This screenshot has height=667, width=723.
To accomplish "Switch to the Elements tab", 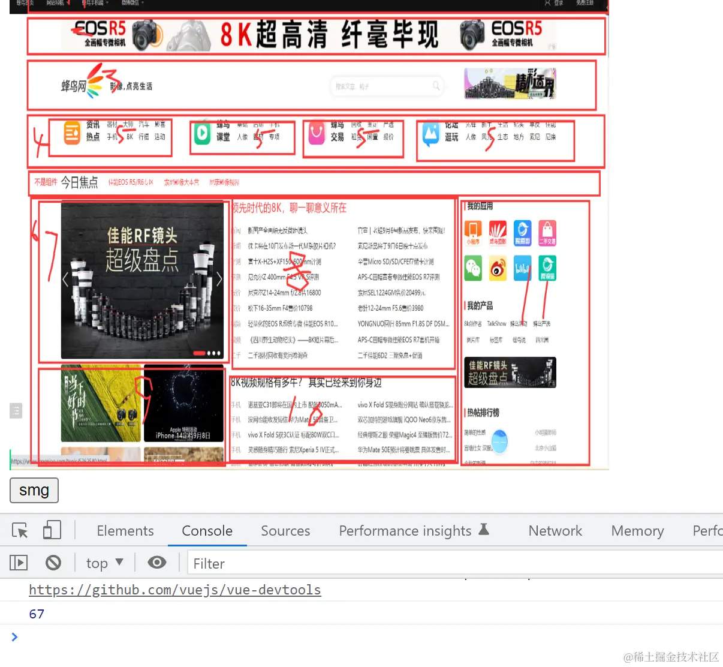I will 125,531.
